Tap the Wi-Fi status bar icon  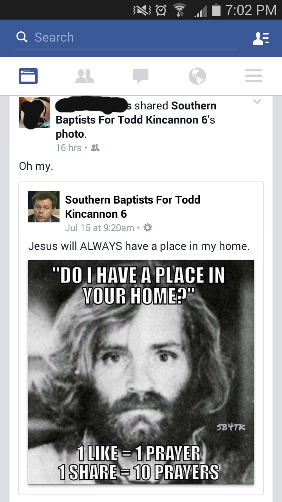(x=180, y=9)
